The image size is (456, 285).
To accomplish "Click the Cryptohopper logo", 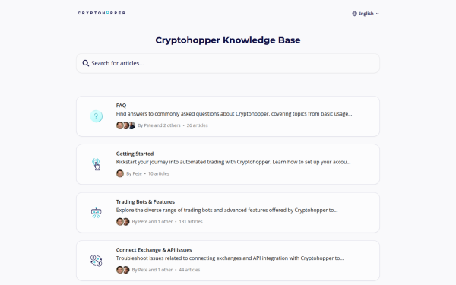I will 102,13.
